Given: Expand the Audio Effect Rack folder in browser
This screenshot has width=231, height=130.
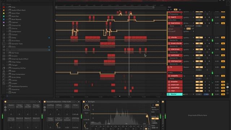Looking at the screenshot, I should click(7, 10).
